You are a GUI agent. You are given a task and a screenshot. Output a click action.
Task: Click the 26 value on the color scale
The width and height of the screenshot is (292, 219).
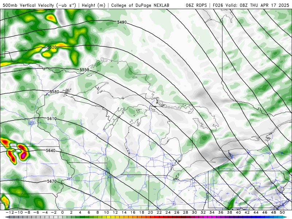[x=177, y=212]
